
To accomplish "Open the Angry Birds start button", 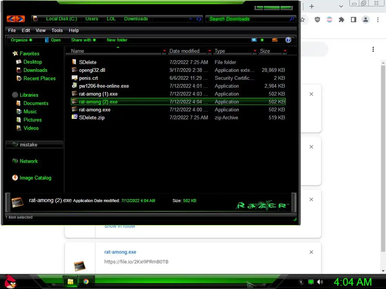I will [x=10, y=281].
